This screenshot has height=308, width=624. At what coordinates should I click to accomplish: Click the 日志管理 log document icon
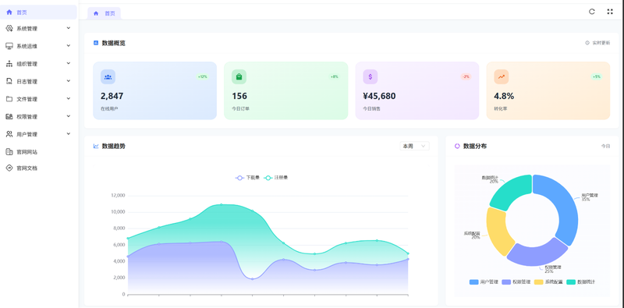(x=9, y=81)
